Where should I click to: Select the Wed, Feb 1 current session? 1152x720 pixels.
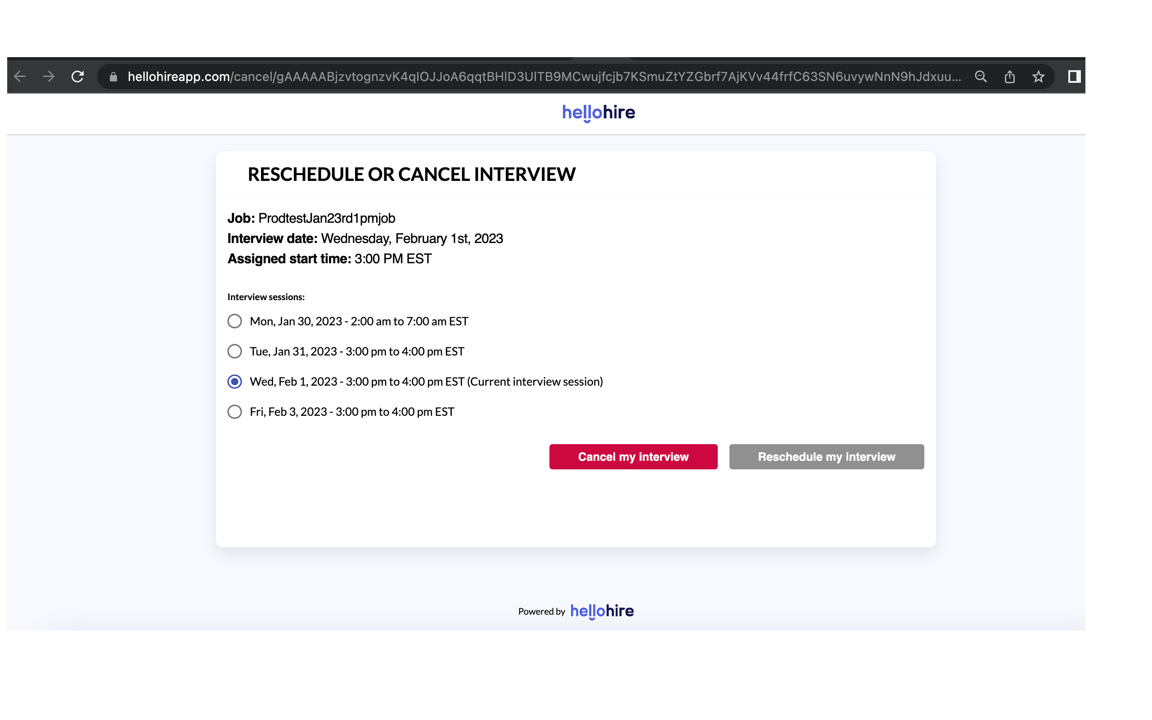(x=235, y=382)
